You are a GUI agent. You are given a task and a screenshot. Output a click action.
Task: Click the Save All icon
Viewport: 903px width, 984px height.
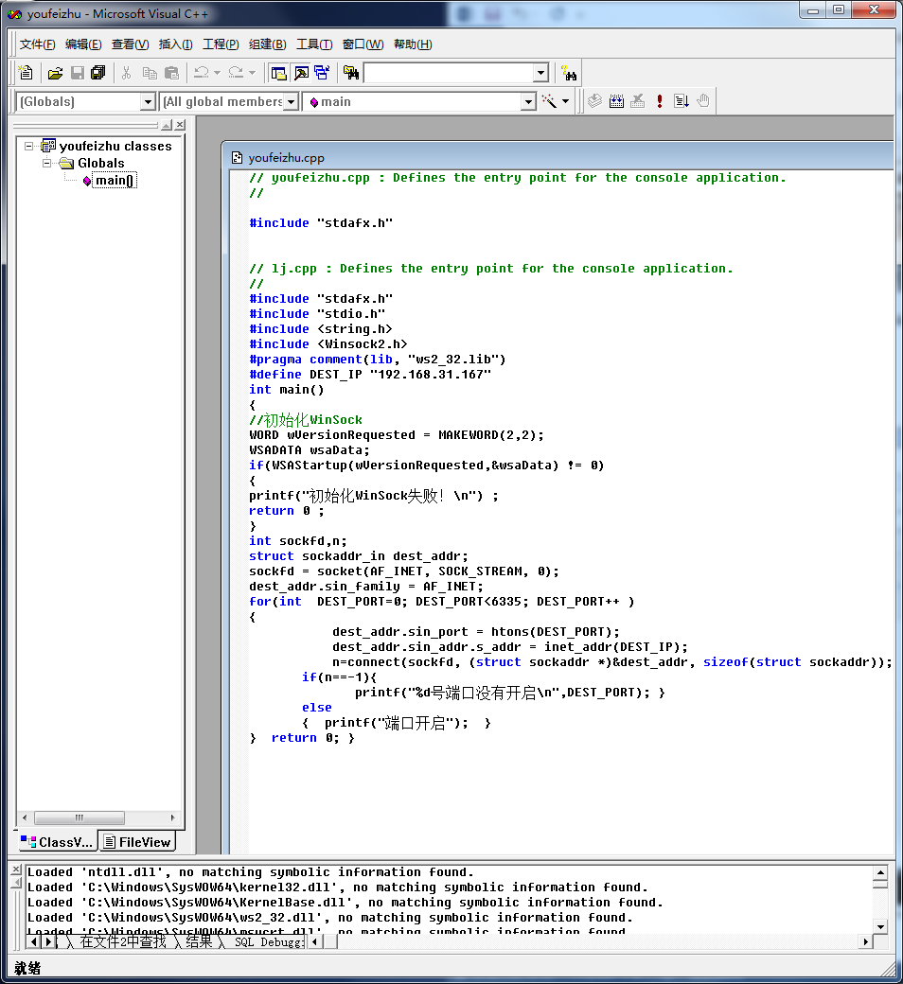click(x=97, y=73)
